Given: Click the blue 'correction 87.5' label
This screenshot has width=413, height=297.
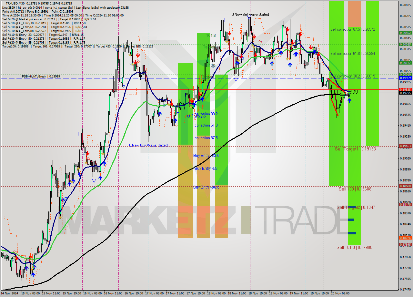Looking at the screenshot, I should (x=206, y=138).
